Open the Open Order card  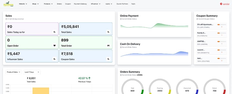point(32,42)
